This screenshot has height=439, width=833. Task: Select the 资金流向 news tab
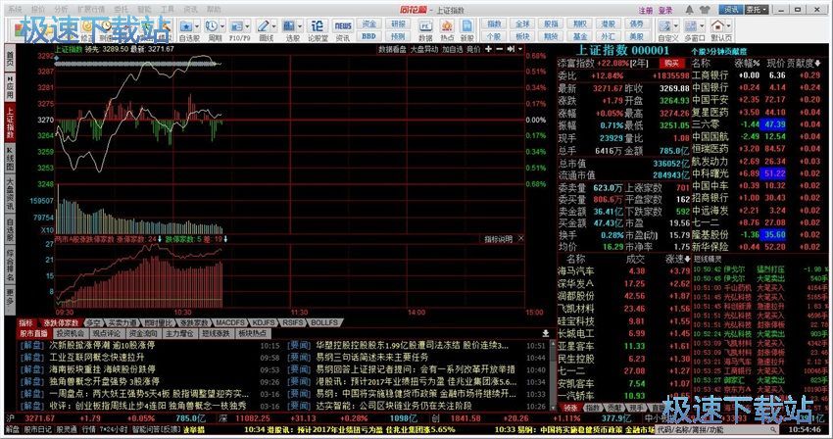tap(143, 333)
